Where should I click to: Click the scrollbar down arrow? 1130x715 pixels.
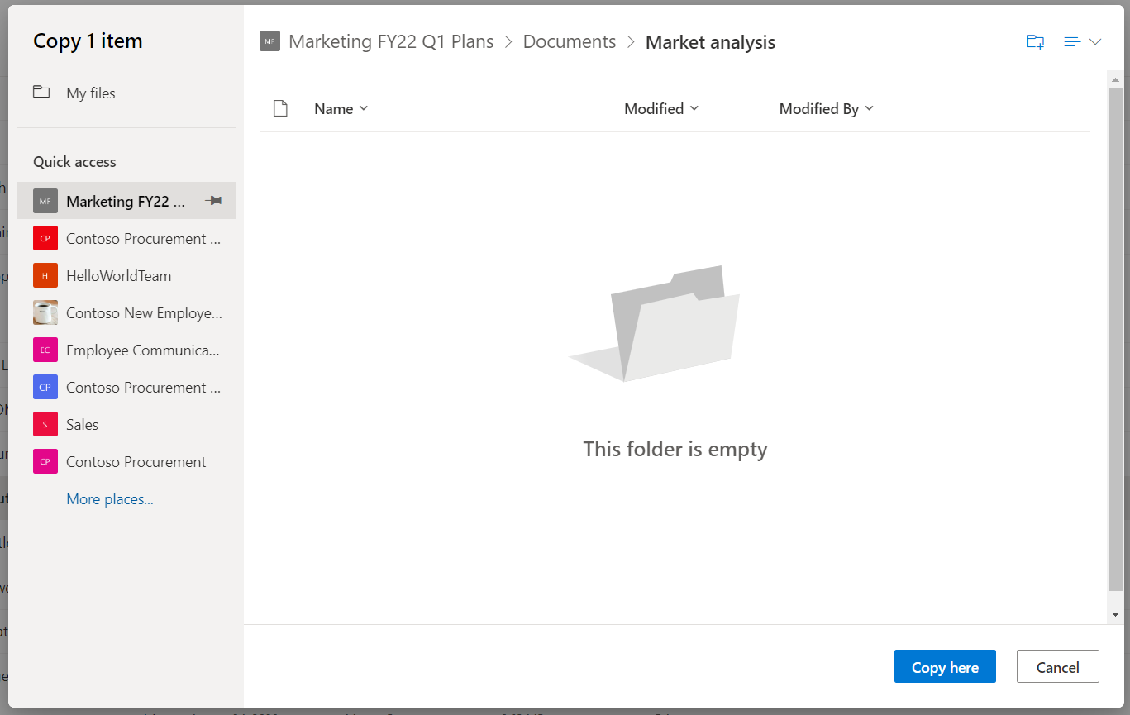[1115, 614]
